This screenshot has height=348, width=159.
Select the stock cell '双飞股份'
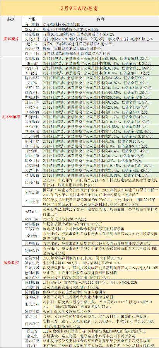click(32, 175)
